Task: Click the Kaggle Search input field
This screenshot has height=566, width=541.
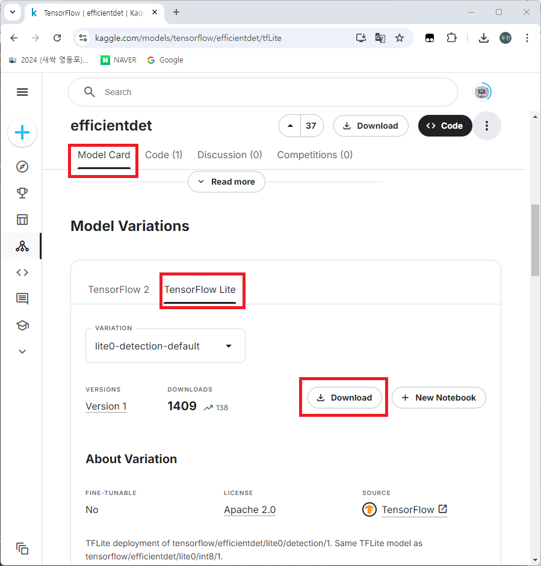Action: (263, 92)
